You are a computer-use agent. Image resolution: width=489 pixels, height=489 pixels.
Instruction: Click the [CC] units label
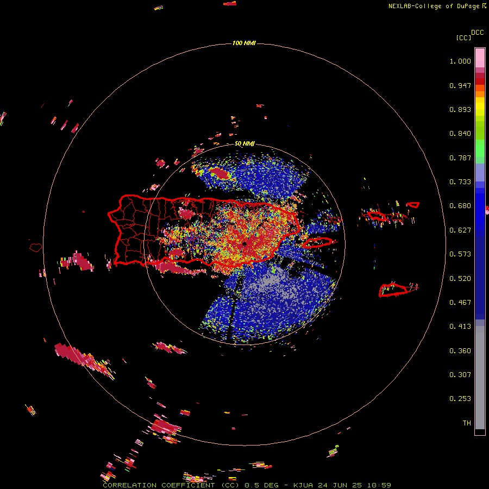[463, 37]
